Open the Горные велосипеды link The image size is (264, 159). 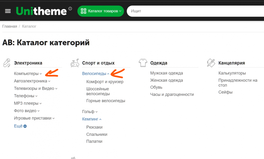[x=106, y=101]
